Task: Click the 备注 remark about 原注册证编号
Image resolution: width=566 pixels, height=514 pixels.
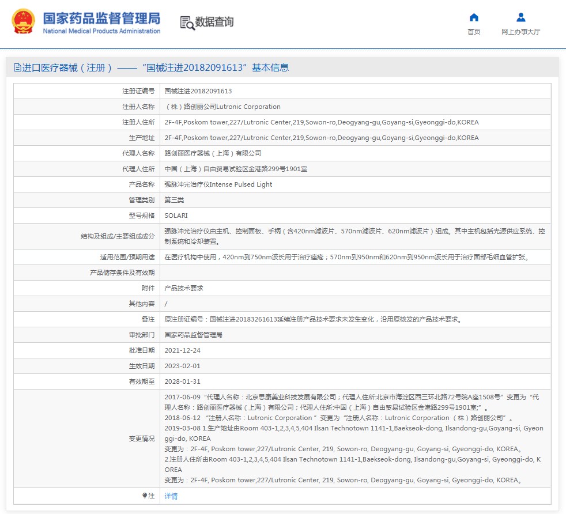Action: pos(314,319)
